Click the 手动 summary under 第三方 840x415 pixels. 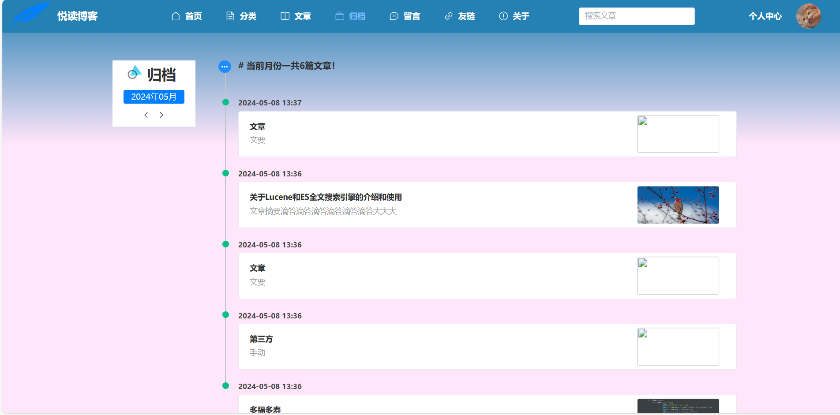[258, 353]
